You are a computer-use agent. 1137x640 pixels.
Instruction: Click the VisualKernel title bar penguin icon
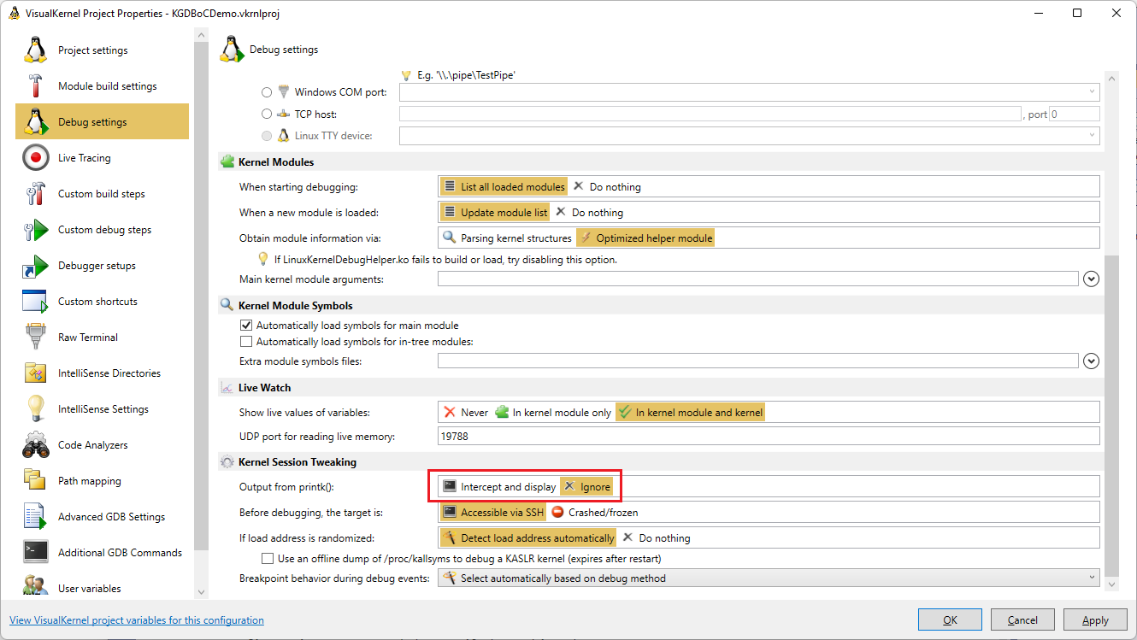(x=15, y=14)
